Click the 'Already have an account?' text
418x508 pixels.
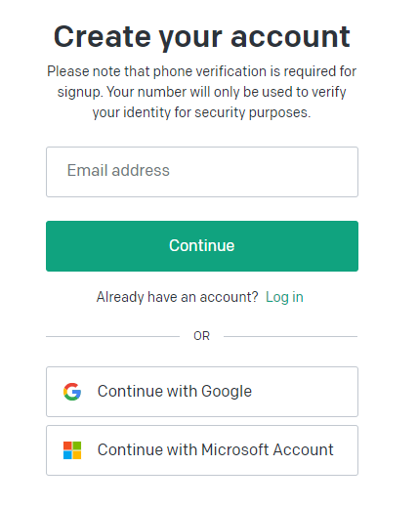coord(177,297)
